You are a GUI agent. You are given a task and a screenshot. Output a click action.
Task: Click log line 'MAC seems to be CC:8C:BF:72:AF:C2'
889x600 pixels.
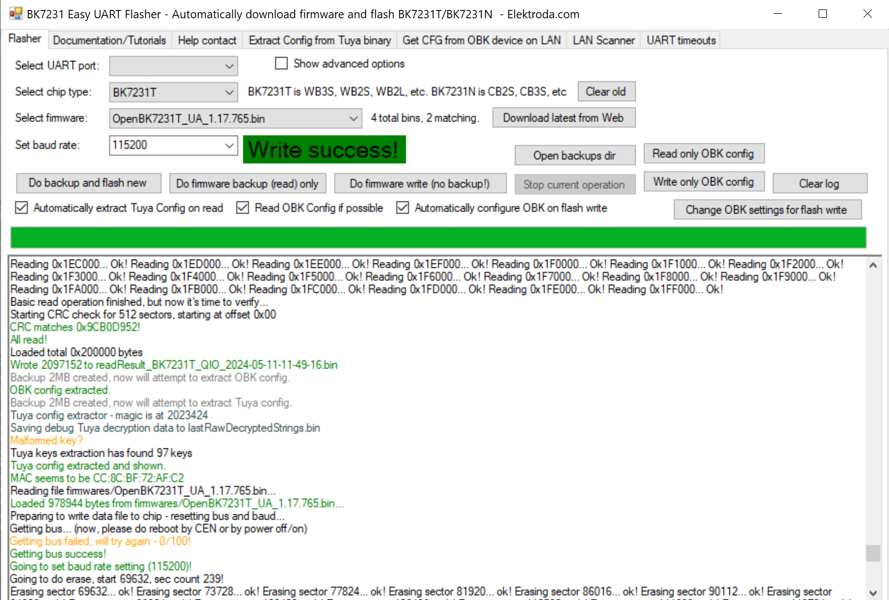tap(97, 478)
